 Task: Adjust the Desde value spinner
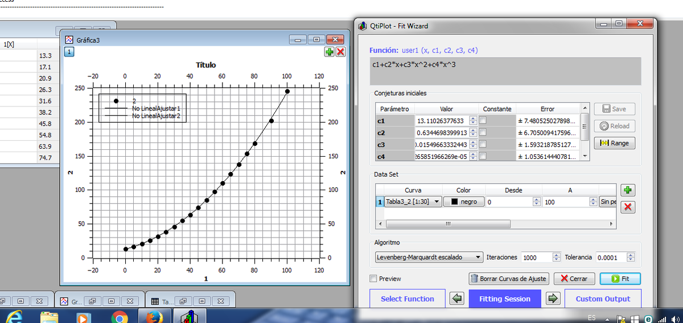536,202
